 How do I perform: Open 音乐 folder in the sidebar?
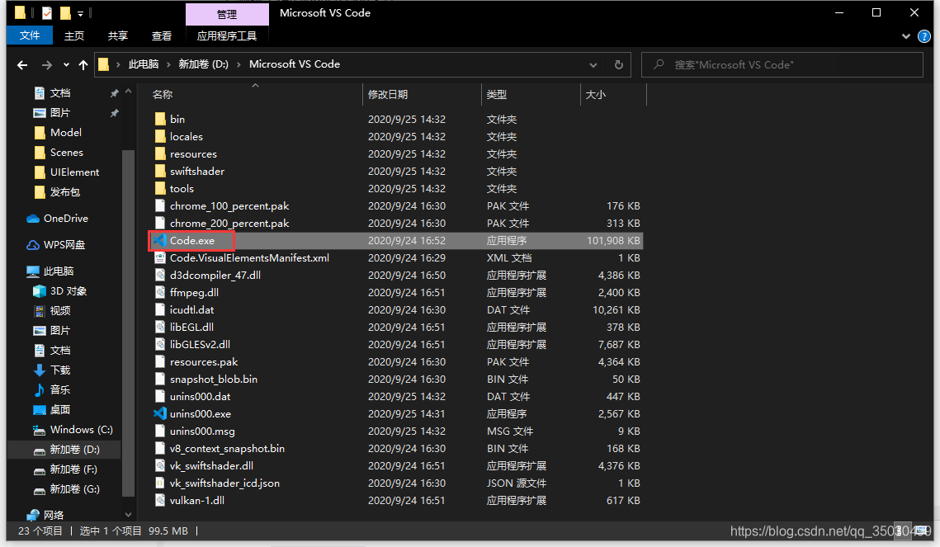pyautogui.click(x=51, y=389)
